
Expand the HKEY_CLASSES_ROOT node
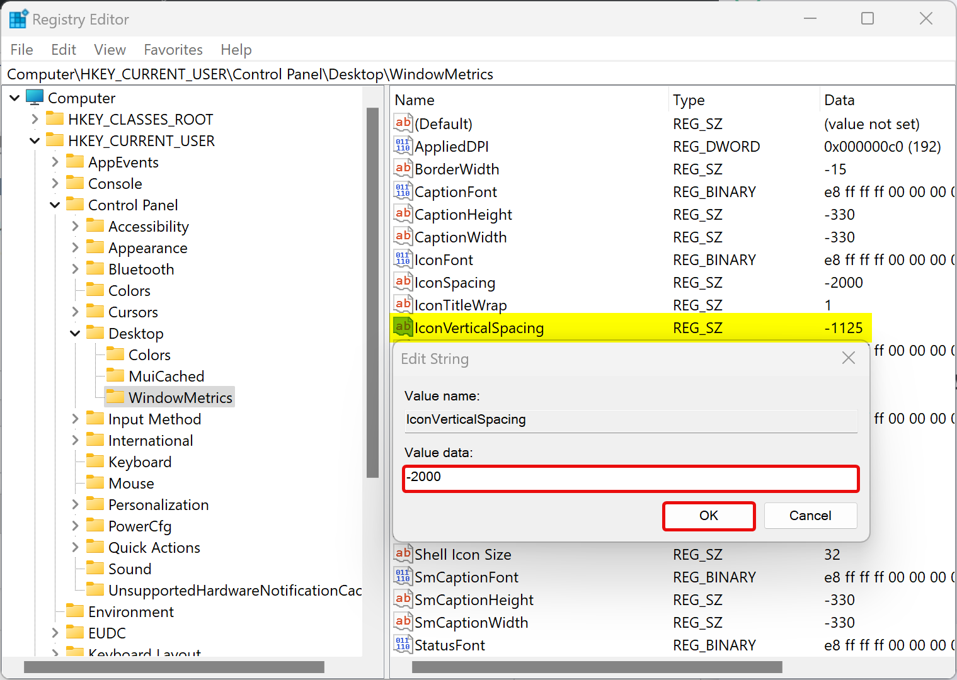35,119
